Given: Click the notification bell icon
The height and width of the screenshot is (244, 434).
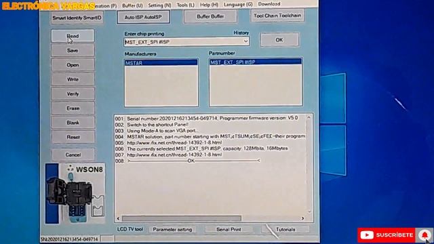Looking at the screenshot, I should (425, 235).
